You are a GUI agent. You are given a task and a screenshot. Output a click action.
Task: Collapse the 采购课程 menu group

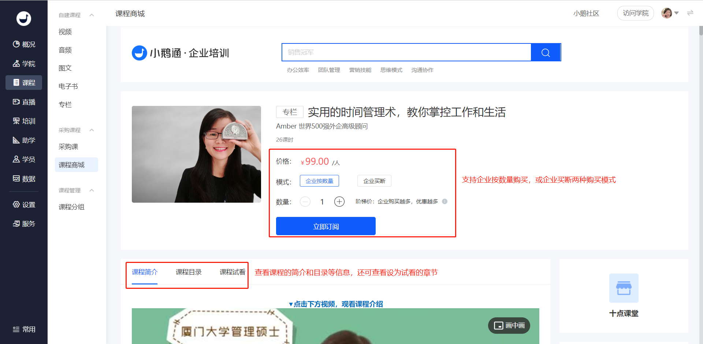[92, 130]
